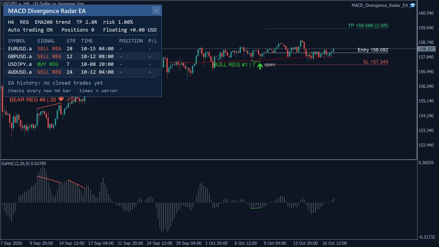Select the AUDUSD.a symbol row

[82, 72]
